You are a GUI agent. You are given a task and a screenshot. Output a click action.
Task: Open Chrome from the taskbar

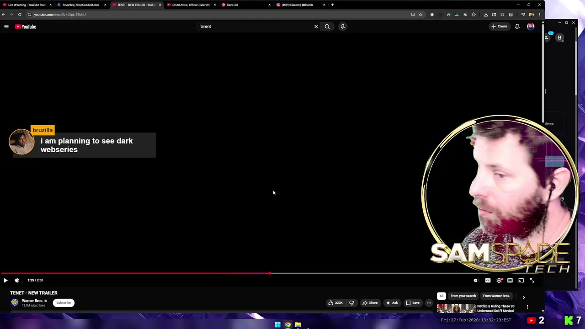pos(288,325)
